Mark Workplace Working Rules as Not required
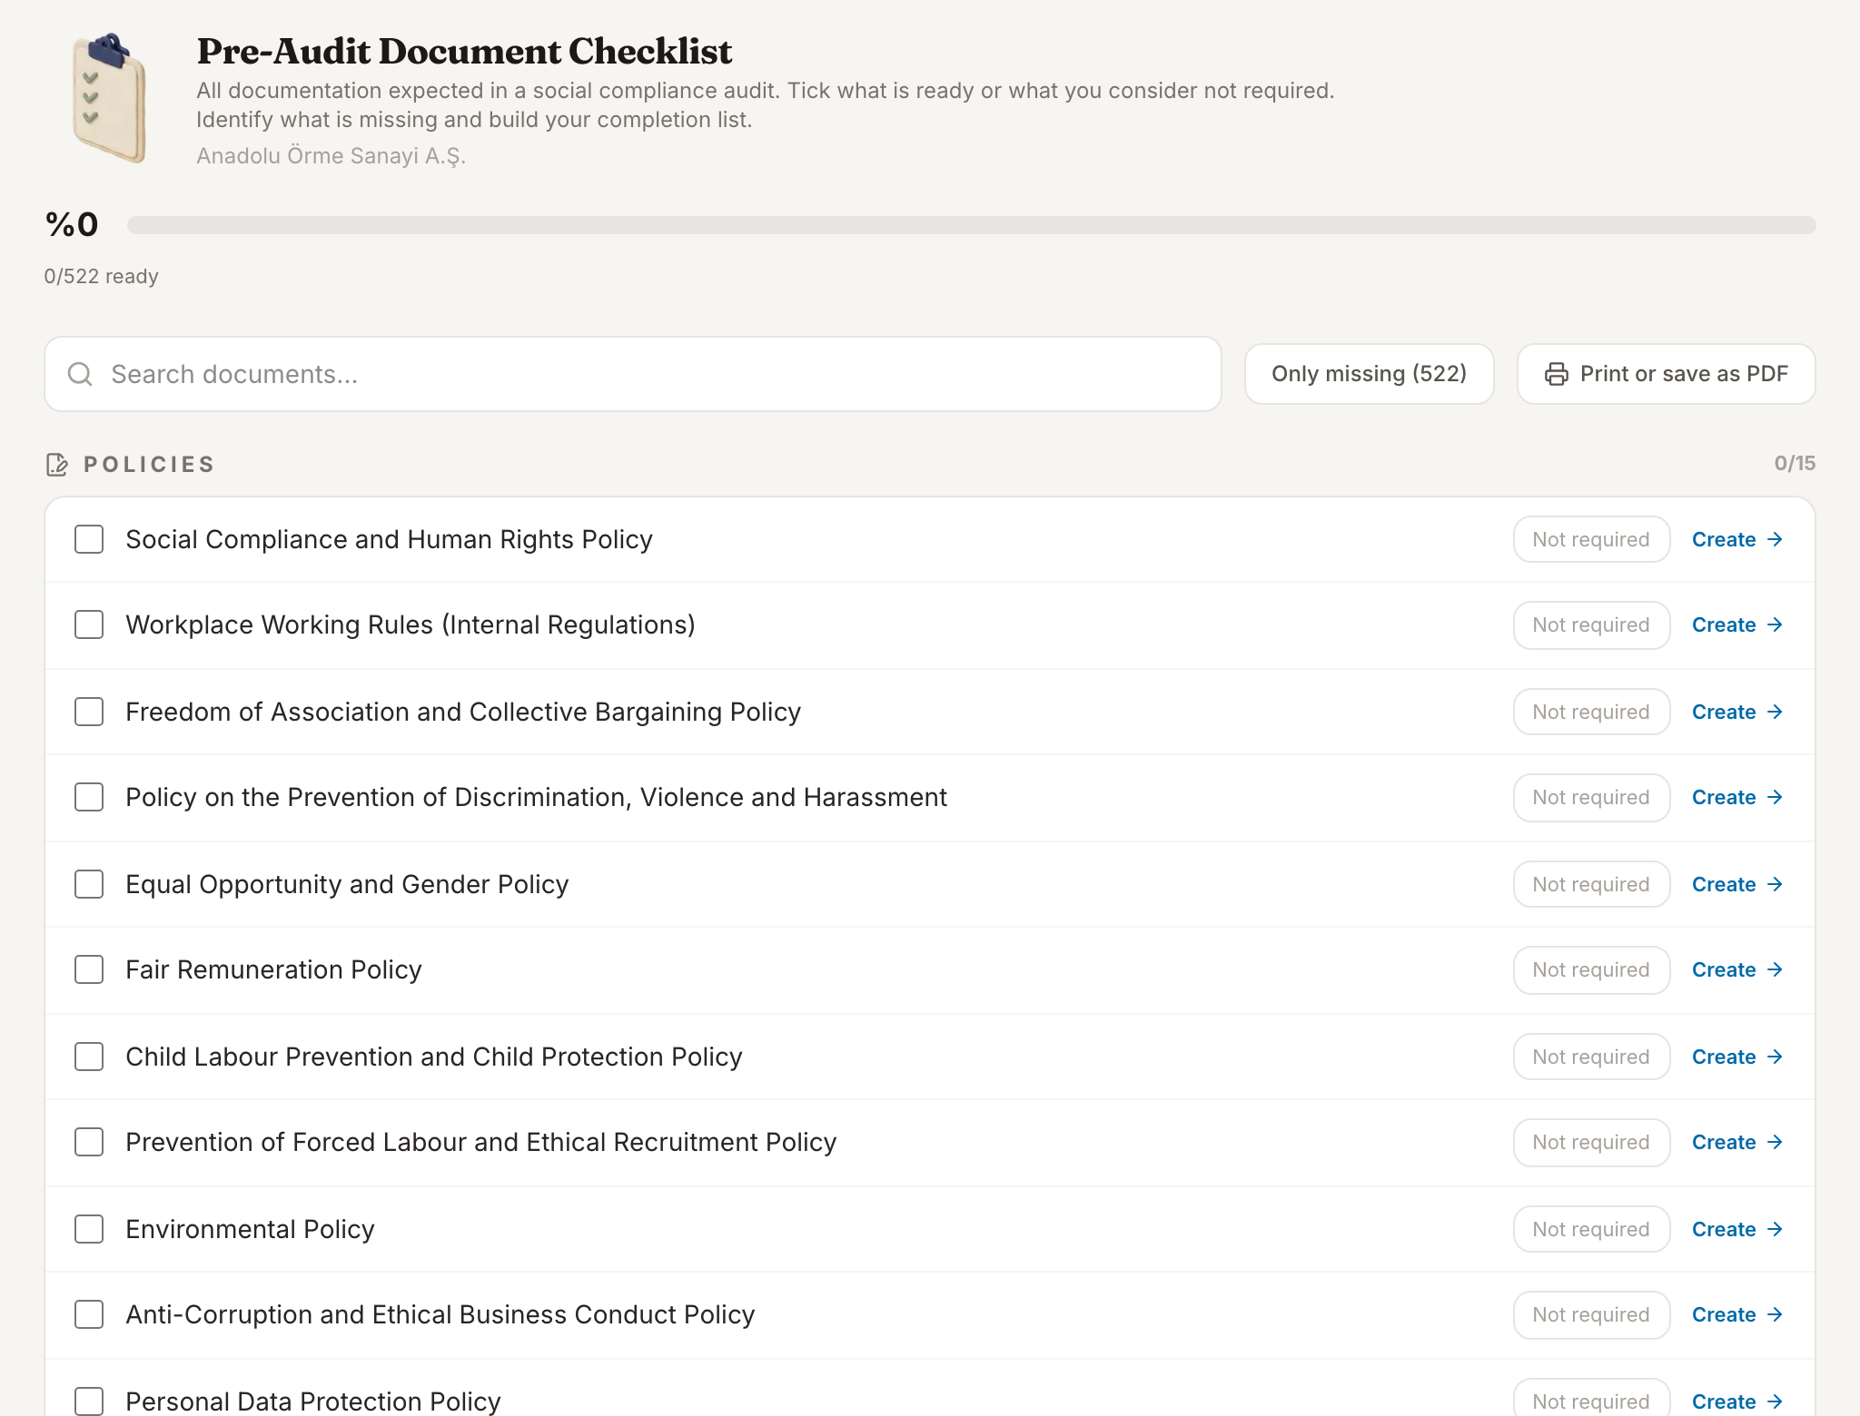 pyautogui.click(x=1591, y=624)
